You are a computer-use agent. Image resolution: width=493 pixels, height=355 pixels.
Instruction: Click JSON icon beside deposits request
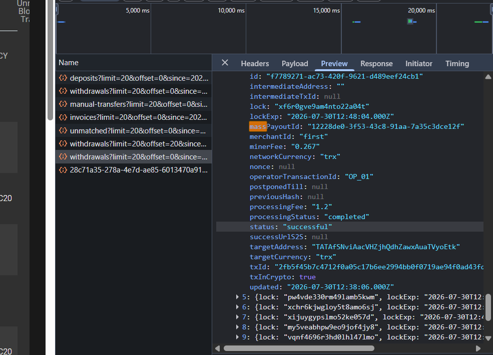click(63, 78)
